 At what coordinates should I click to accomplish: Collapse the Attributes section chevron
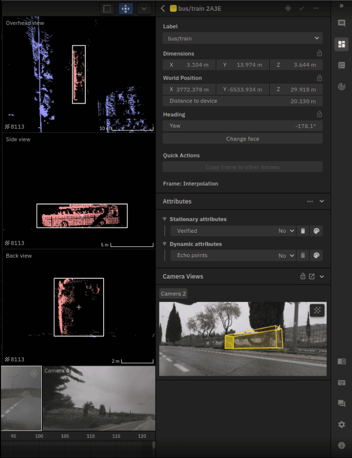point(322,201)
